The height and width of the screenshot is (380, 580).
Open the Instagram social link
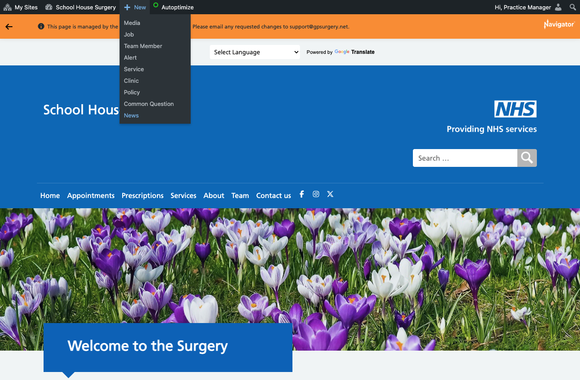tap(316, 194)
